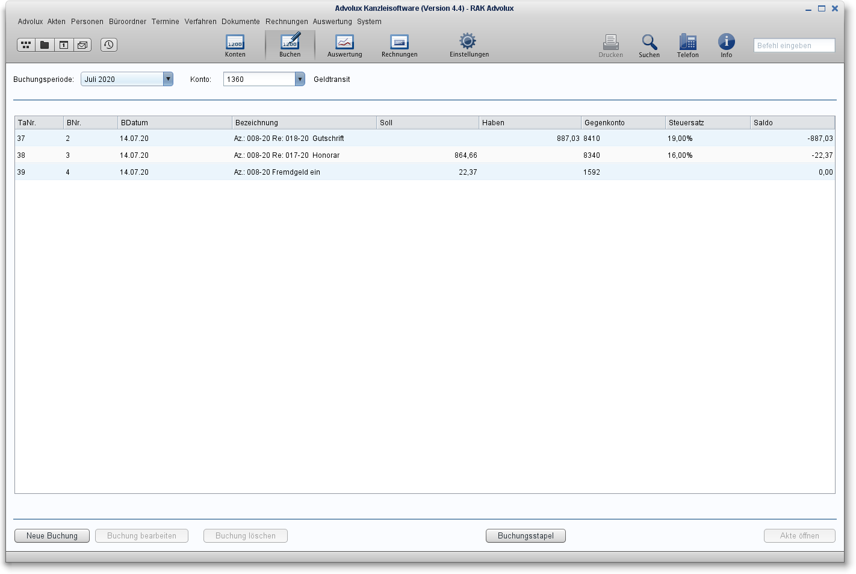Screen dimensions: 856x574
Task: Click Steuersatz cell 16,00%
Action: (680, 155)
